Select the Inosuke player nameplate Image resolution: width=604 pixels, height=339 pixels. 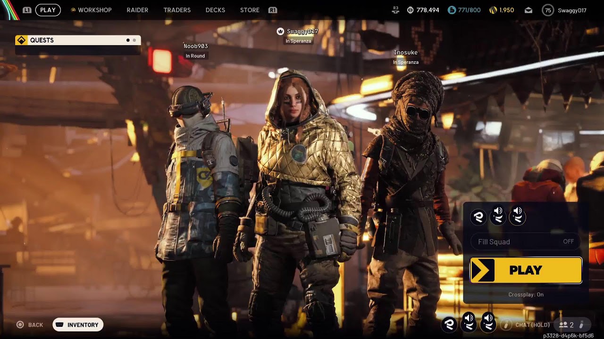[x=405, y=52]
